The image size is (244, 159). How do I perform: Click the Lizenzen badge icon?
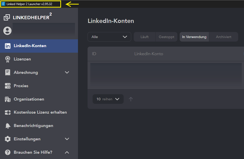(8, 59)
